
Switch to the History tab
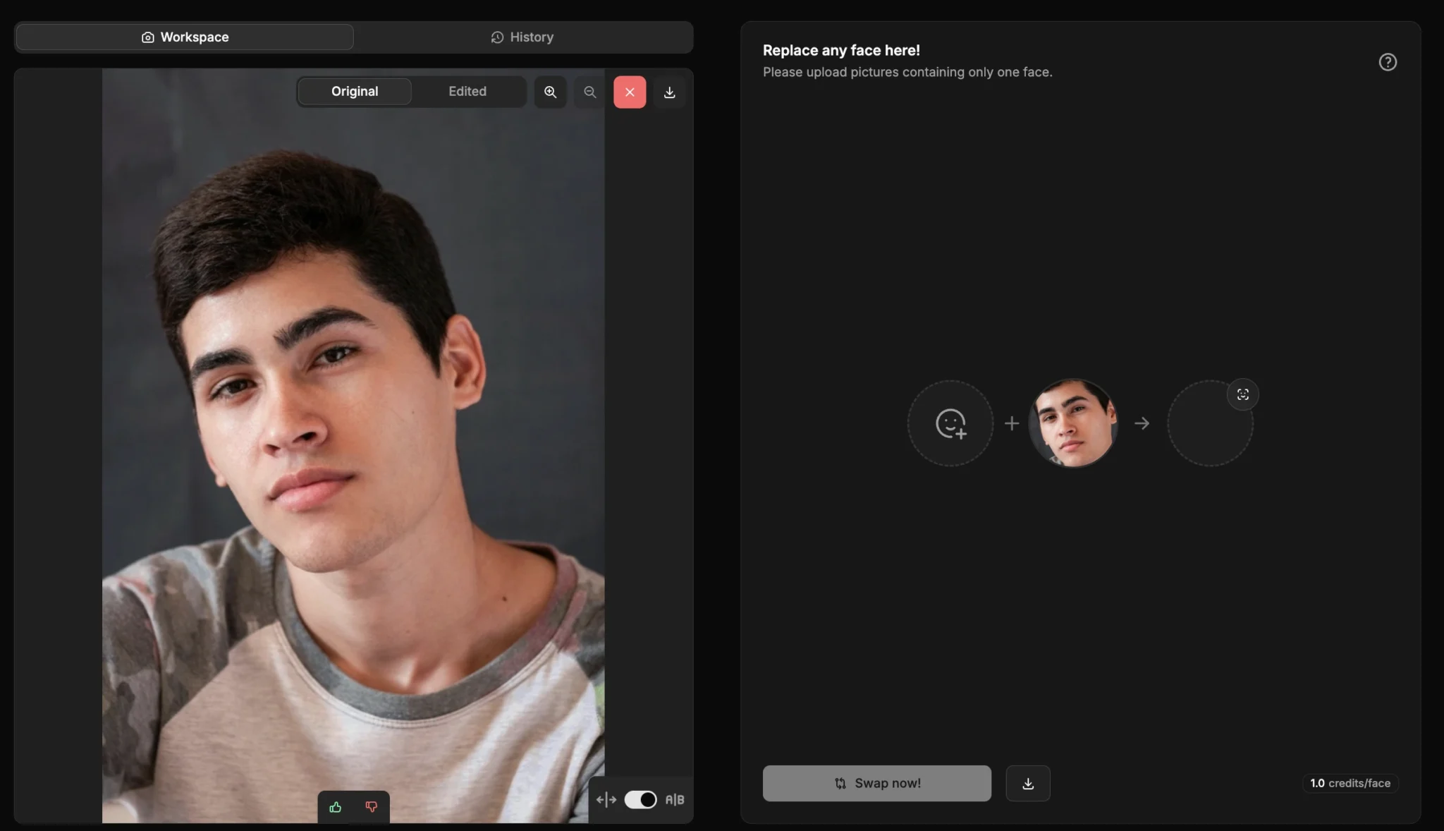tap(522, 37)
